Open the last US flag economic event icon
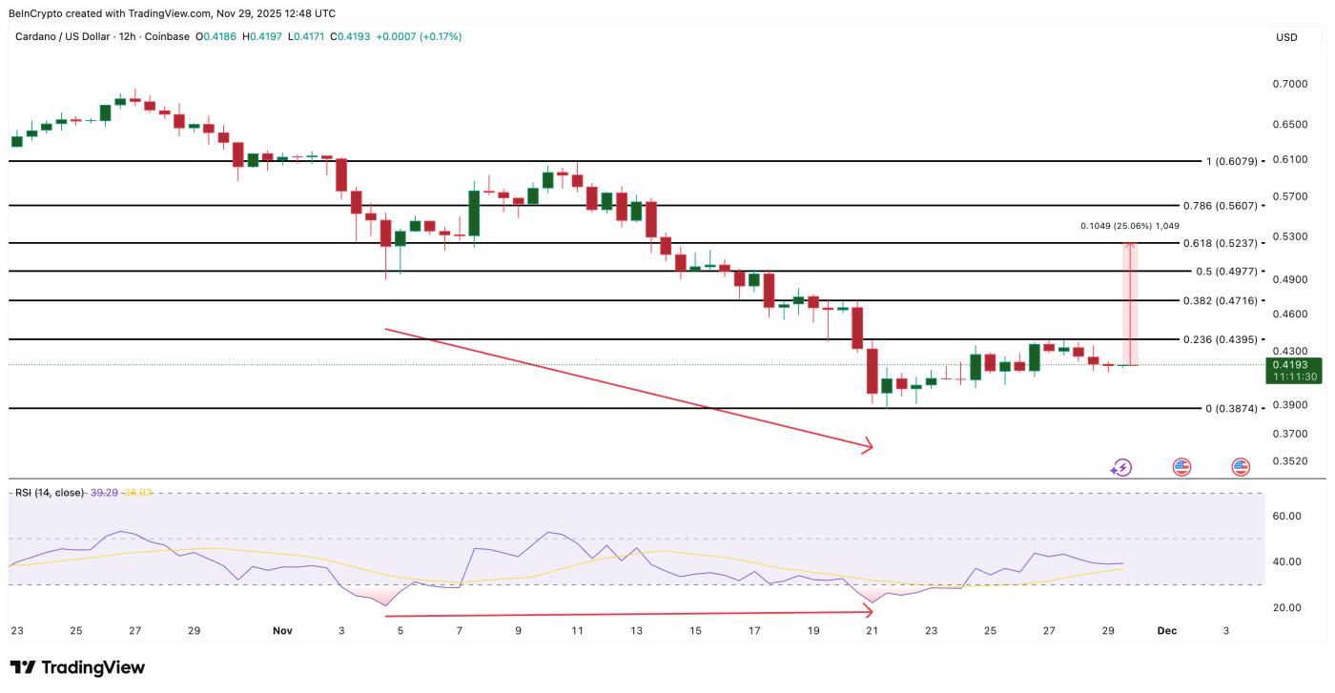Viewport: 1335px width, 693px height. tap(1240, 467)
